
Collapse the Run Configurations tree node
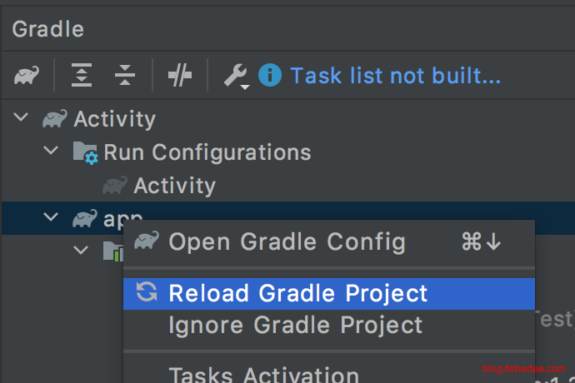52,152
